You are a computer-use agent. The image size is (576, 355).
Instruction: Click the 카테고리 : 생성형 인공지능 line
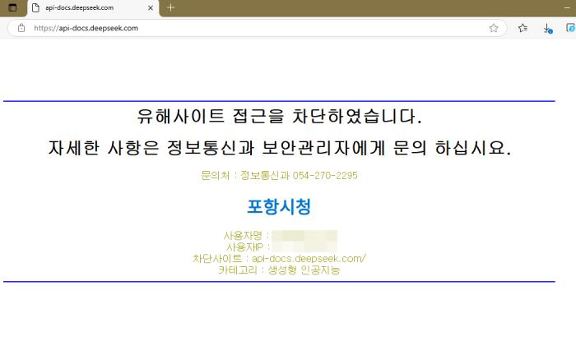[x=279, y=270]
